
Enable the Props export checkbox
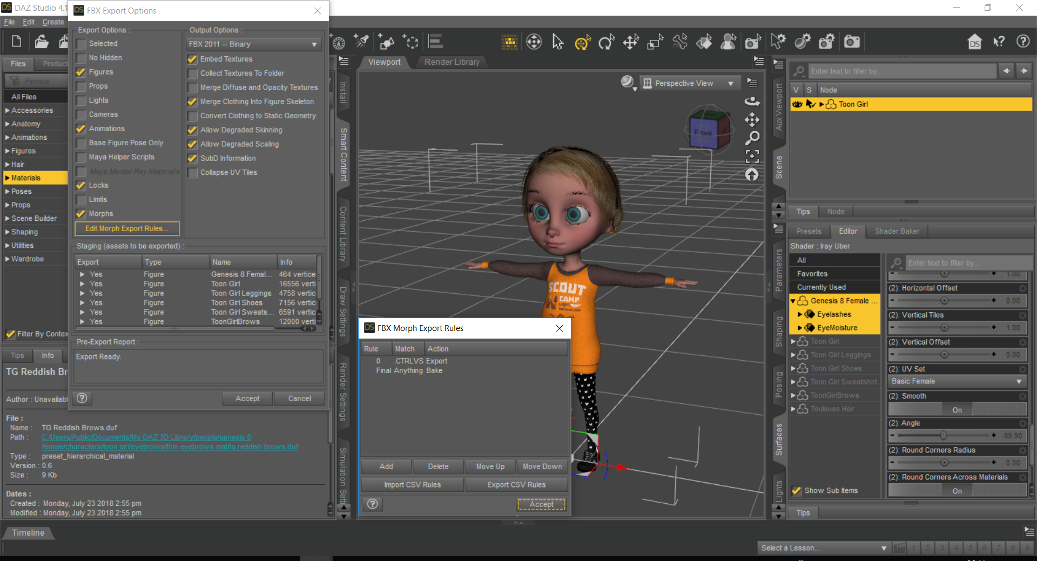tap(81, 86)
